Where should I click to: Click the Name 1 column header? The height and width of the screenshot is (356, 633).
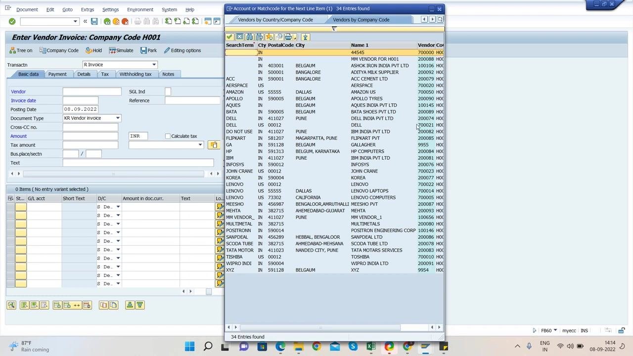(383, 45)
